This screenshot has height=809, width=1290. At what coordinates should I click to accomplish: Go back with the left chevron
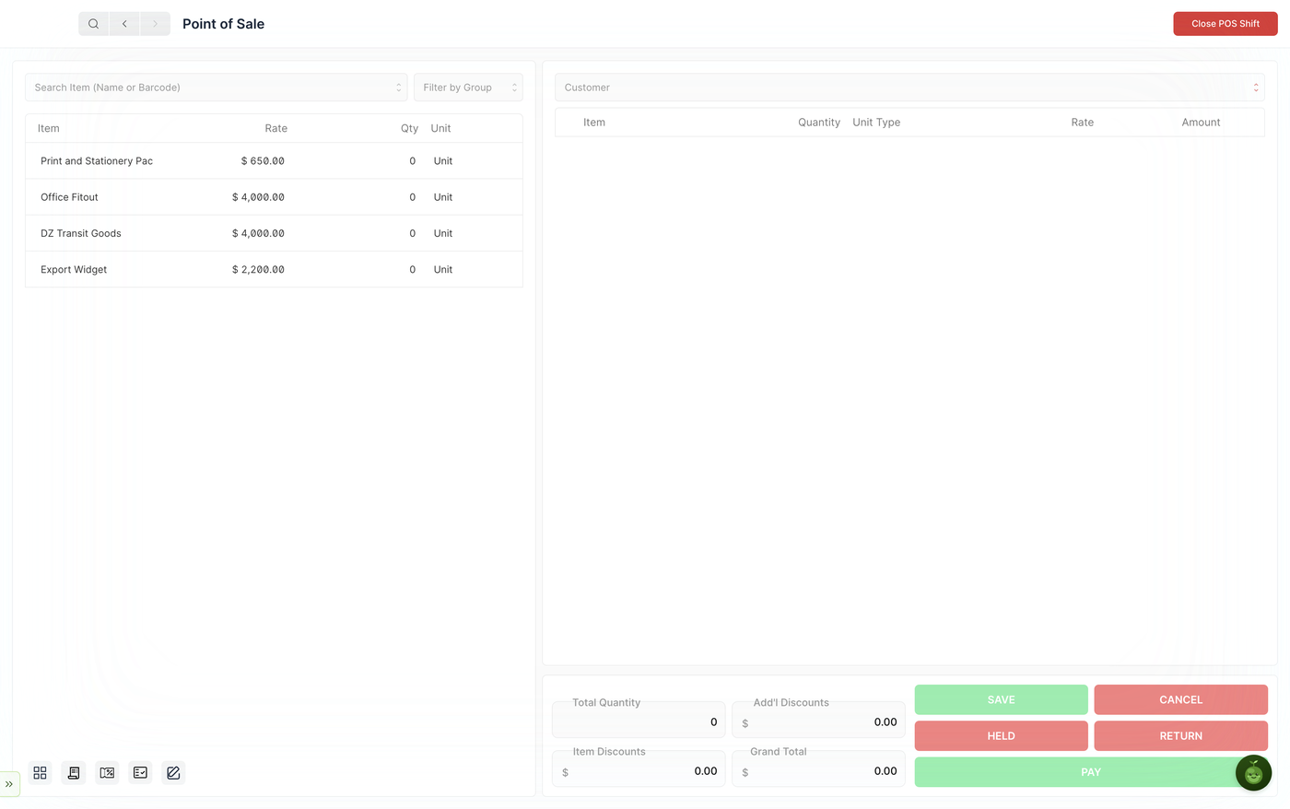point(124,24)
